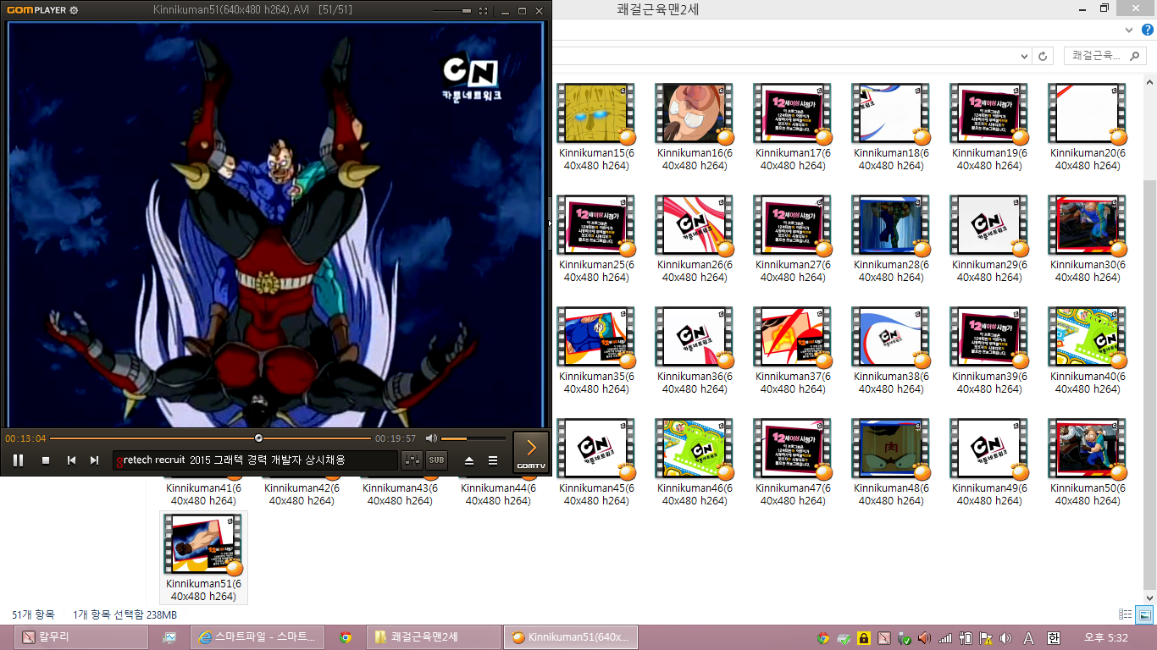
Task: Select Kinnikuman48 file icon
Action: 889,449
